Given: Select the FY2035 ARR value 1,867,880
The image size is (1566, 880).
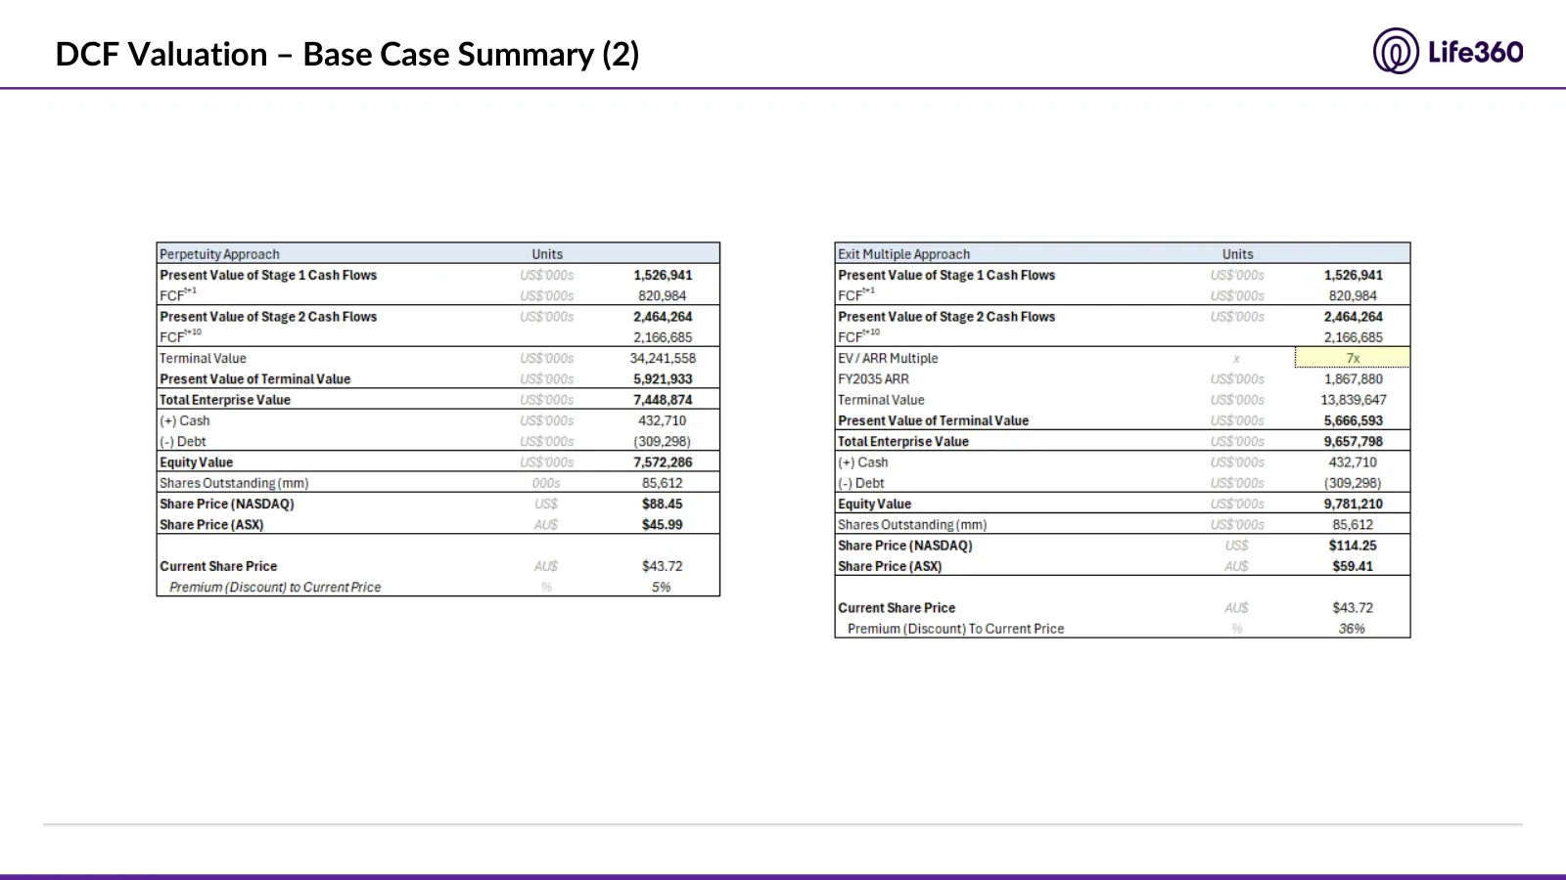Looking at the screenshot, I should point(1354,379).
